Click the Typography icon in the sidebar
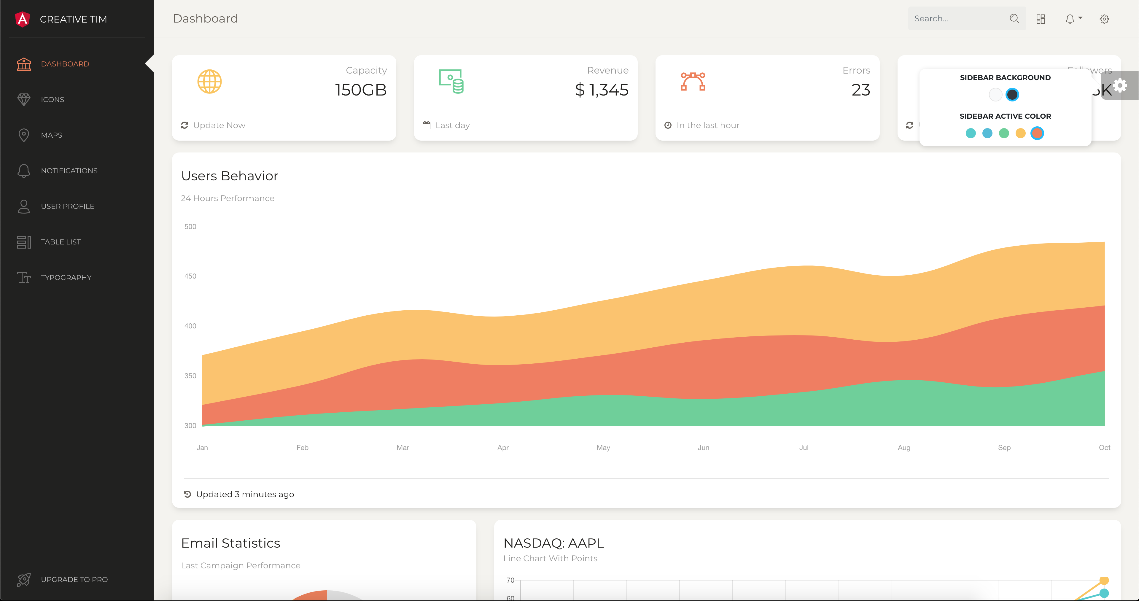 (x=24, y=277)
